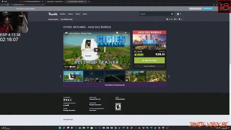
Task: Expand the user account dropdown
Action: pyautogui.click(x=179, y=14)
